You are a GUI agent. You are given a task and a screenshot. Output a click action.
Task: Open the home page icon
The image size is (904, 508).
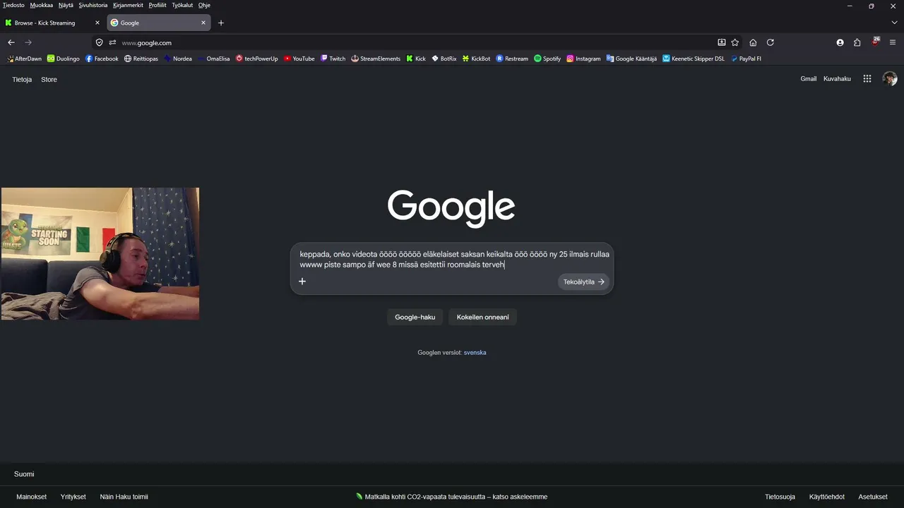click(x=753, y=42)
